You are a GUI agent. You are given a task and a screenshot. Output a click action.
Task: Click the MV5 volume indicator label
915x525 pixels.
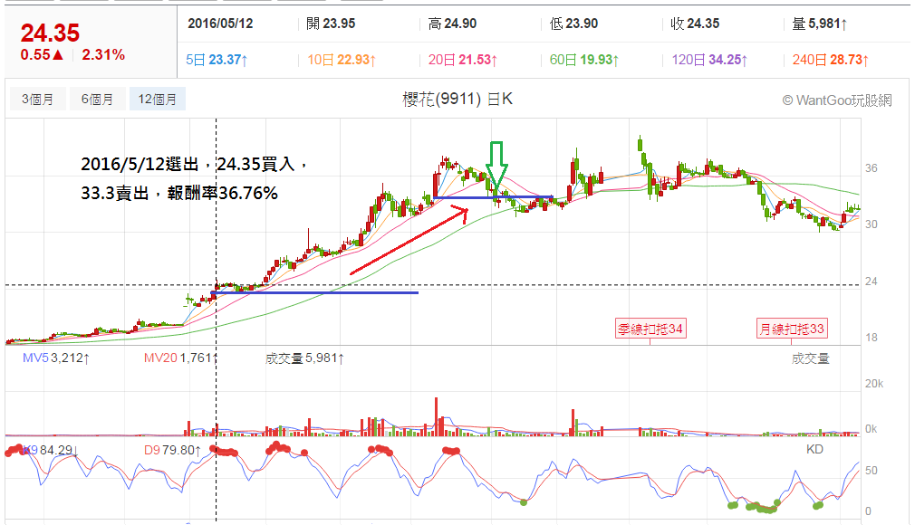pos(56,358)
